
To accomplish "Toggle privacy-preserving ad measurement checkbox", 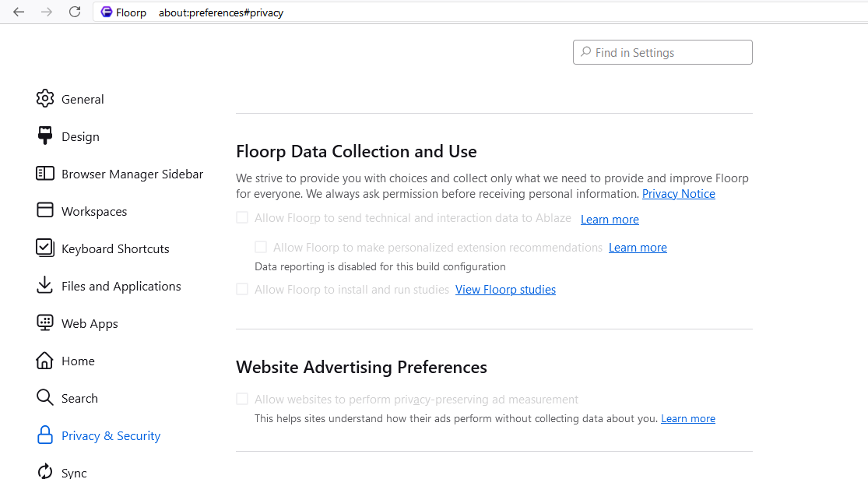I will [x=242, y=399].
